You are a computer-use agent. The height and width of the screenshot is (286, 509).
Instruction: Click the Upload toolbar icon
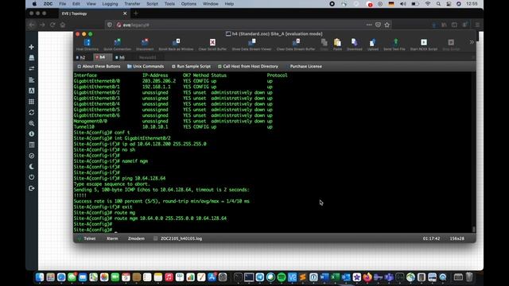373,44
